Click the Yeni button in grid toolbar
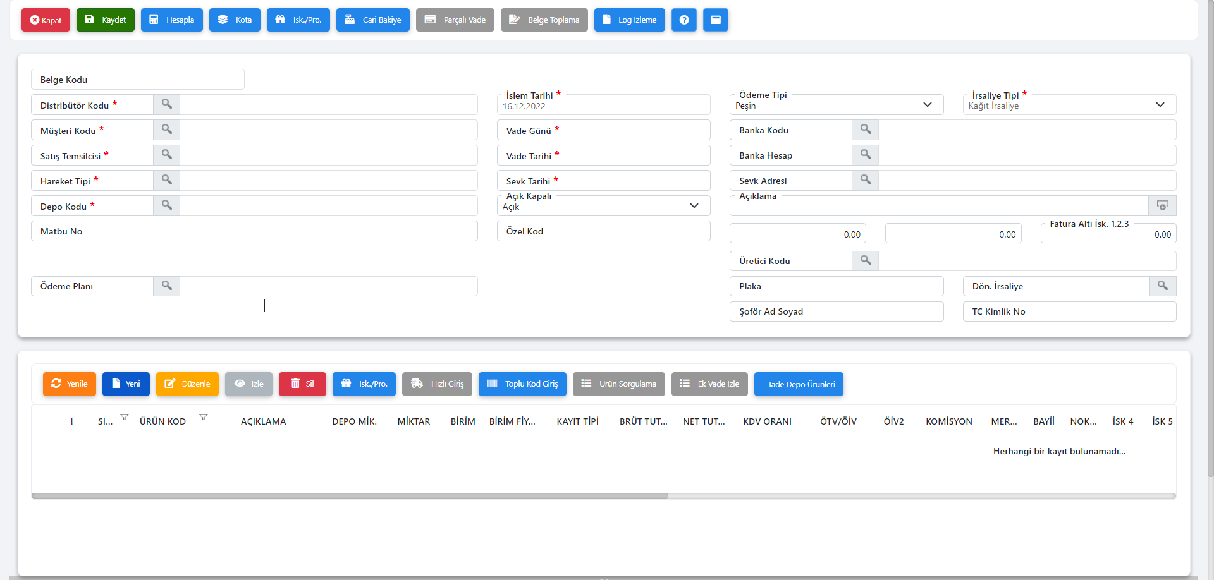 [x=126, y=384]
